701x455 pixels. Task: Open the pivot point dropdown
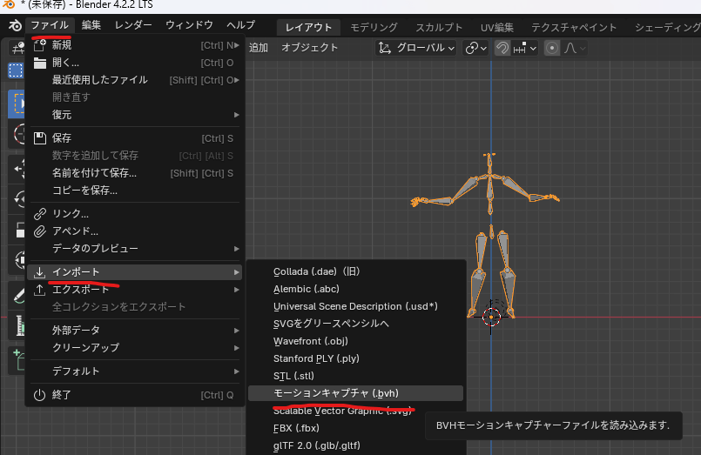pyautogui.click(x=475, y=48)
